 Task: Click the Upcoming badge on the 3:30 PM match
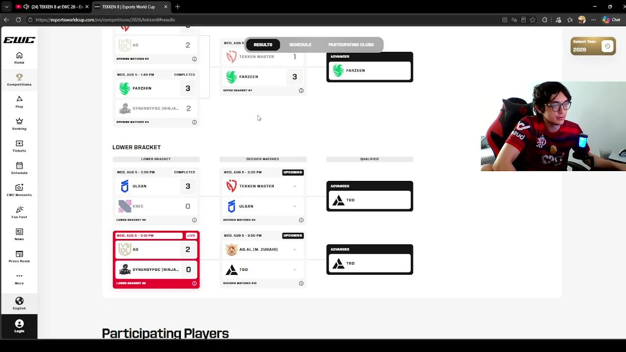click(292, 173)
